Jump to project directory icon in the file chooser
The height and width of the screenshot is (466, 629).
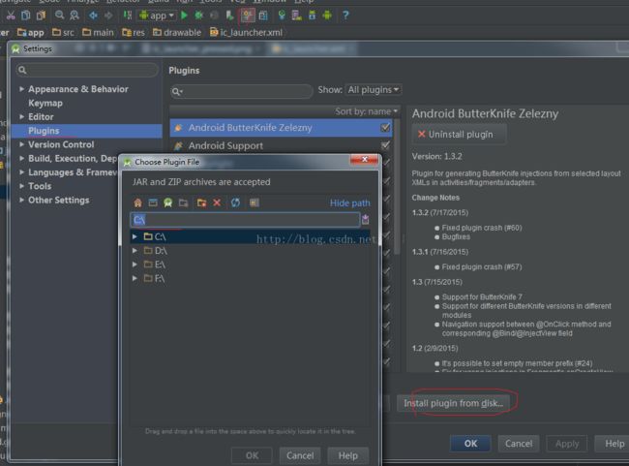pos(167,202)
